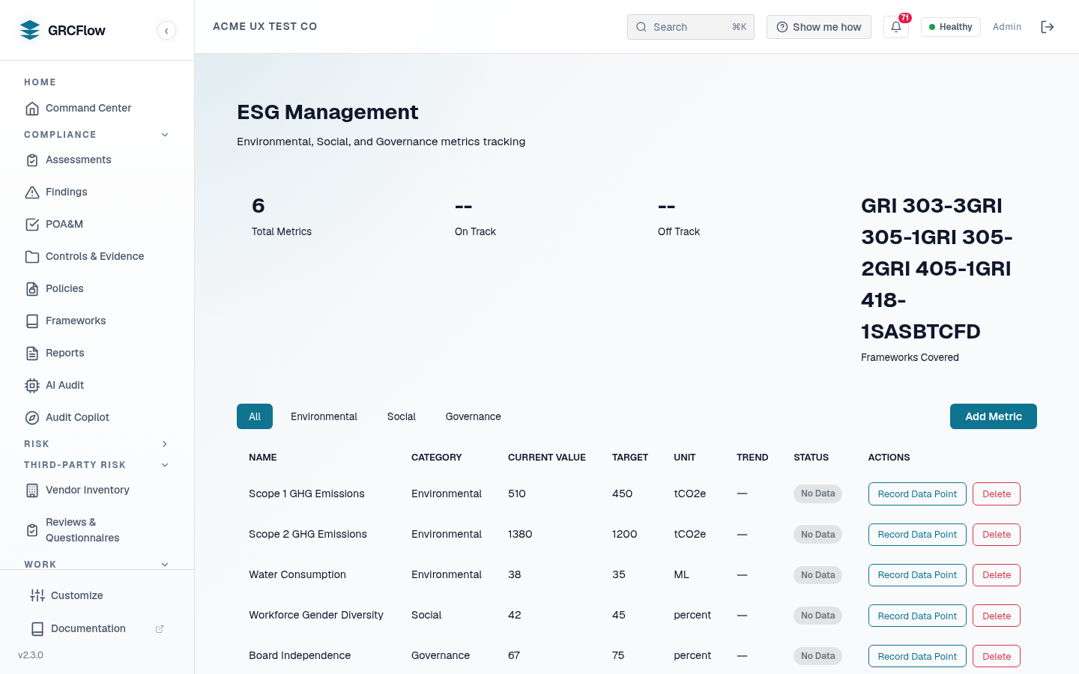The width and height of the screenshot is (1079, 674).
Task: Delete the Board Independence metric
Action: coord(997,656)
